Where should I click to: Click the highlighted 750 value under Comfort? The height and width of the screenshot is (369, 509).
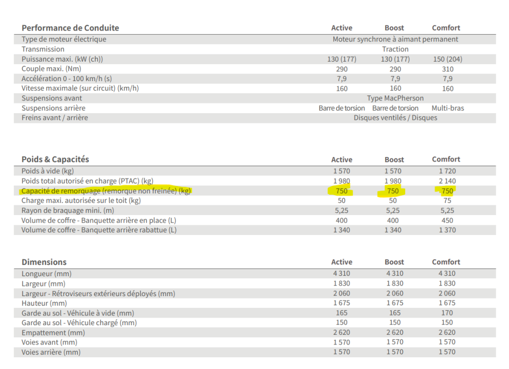pos(446,191)
